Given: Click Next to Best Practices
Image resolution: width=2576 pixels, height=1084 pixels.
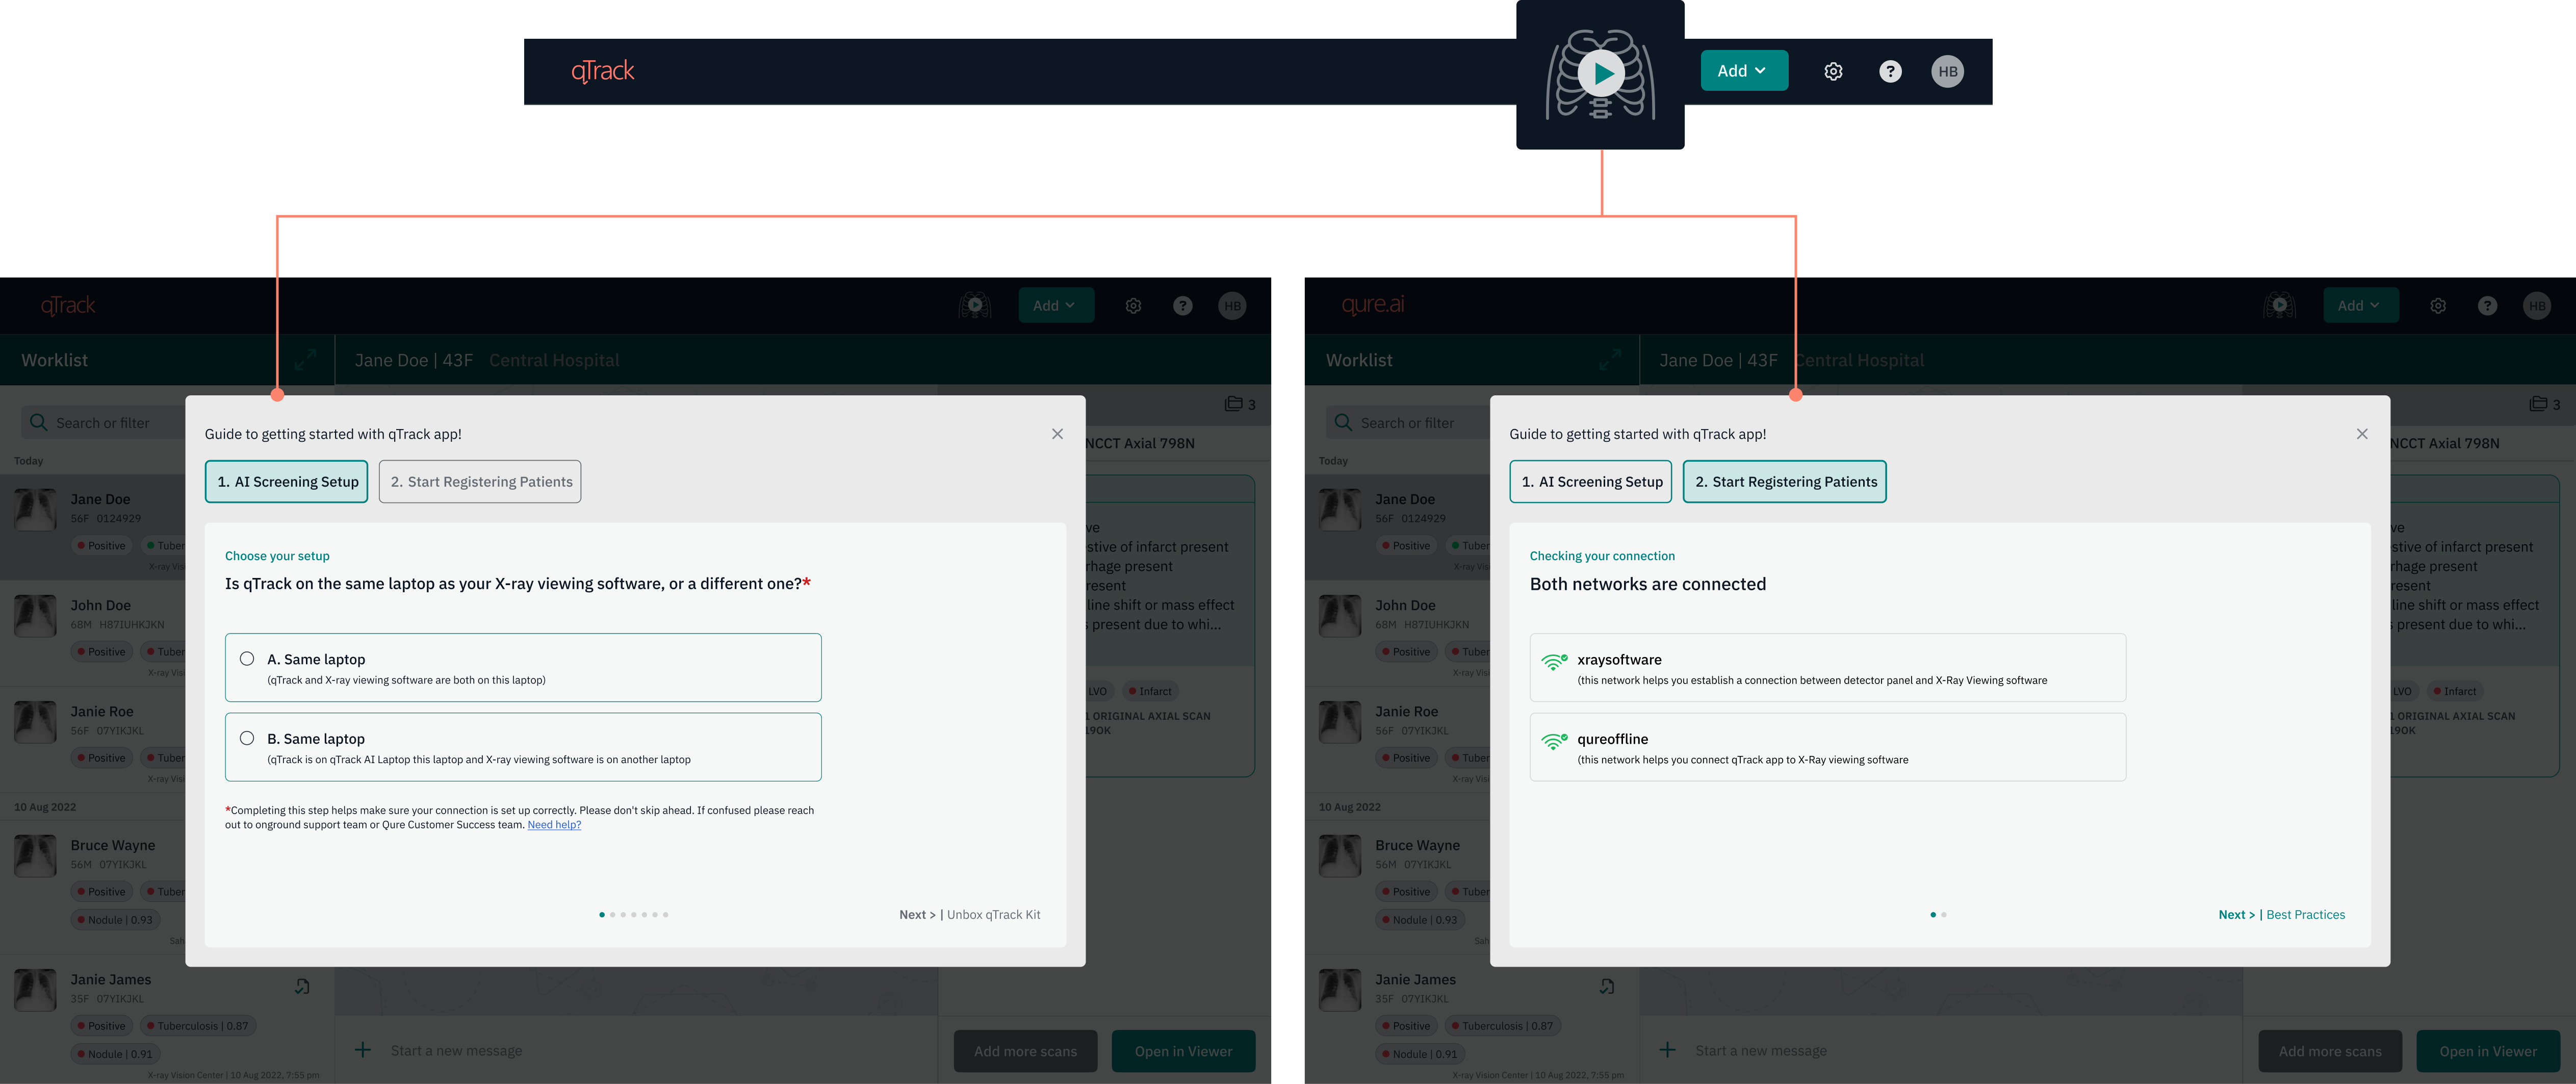Looking at the screenshot, I should point(2281,914).
